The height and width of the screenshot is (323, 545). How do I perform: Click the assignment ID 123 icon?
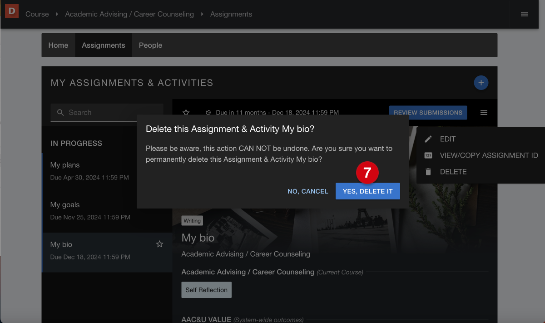(428, 155)
